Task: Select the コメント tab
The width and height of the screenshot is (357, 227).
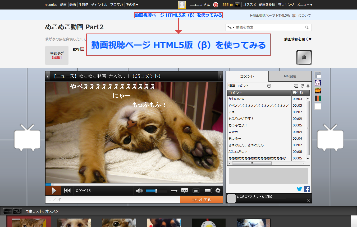Action: 247,76
